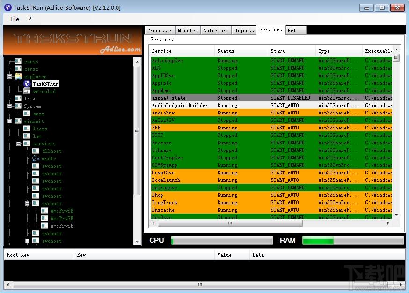
Task: Select the AeLookupSvc service row
Action: 271,60
